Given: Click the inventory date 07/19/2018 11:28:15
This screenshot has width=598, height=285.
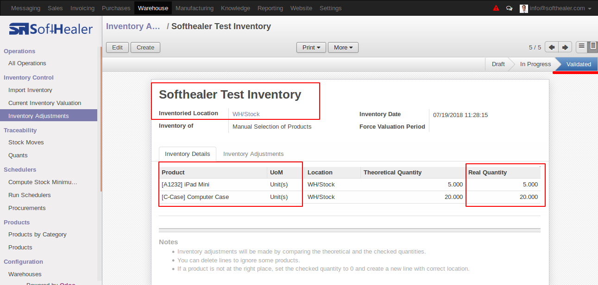Looking at the screenshot, I should pyautogui.click(x=460, y=115).
